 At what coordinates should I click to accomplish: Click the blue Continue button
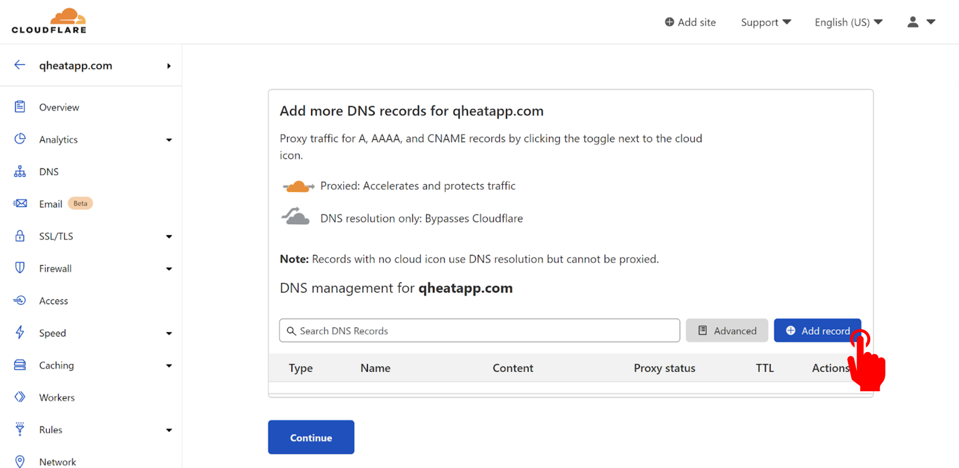[311, 438]
